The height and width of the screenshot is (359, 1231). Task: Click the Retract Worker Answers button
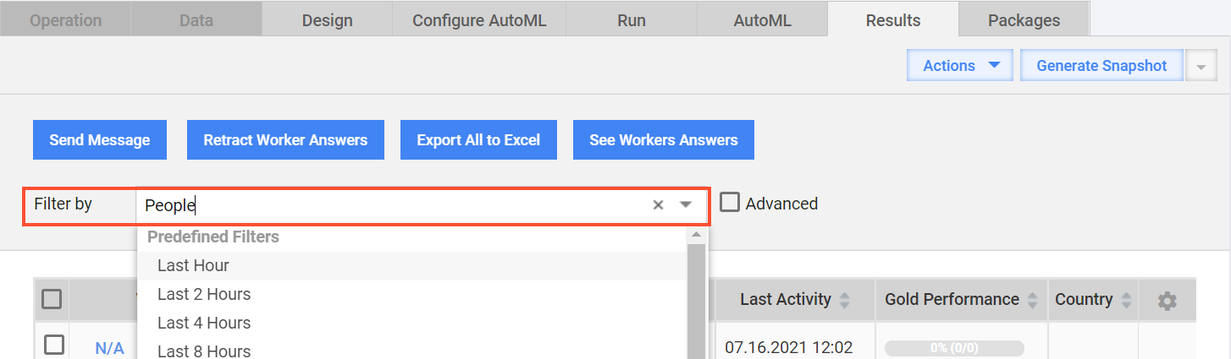pos(285,140)
